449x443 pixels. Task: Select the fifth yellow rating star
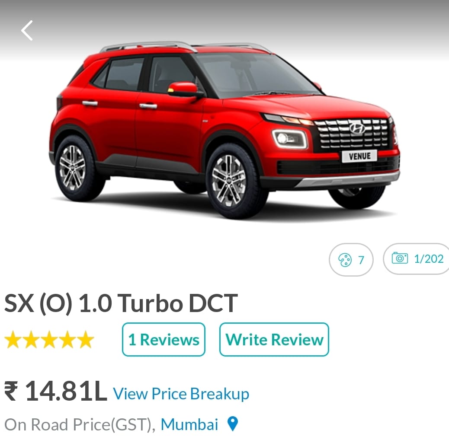pos(85,340)
